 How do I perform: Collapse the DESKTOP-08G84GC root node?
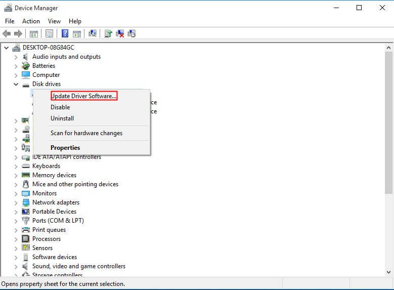coord(7,48)
